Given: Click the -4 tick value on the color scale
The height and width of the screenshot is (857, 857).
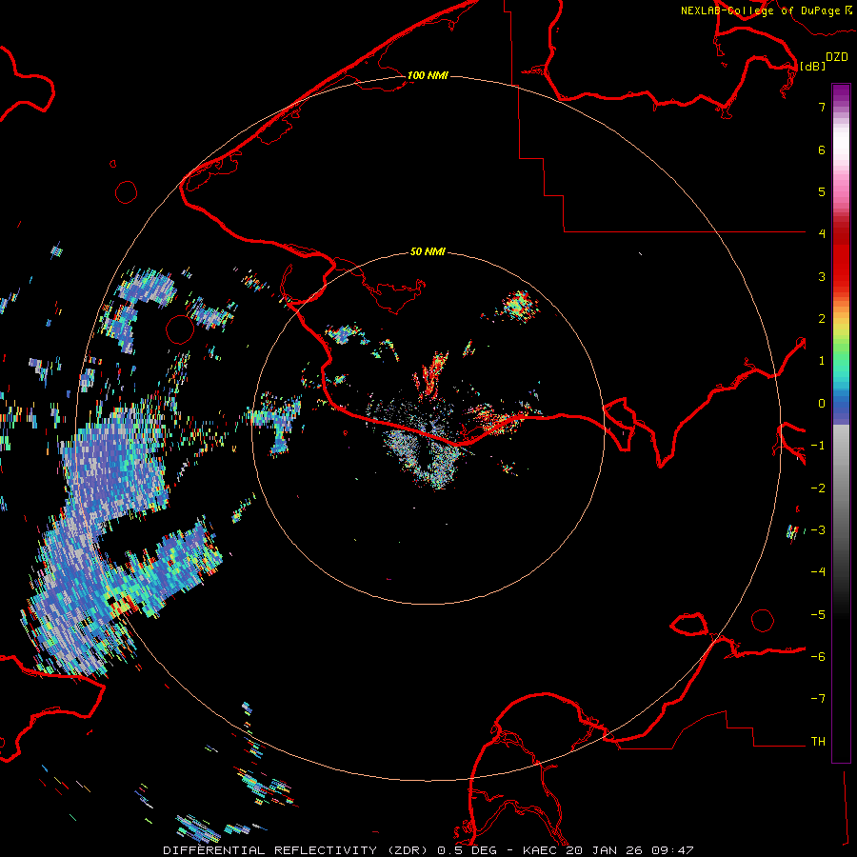Looking at the screenshot, I should (818, 572).
